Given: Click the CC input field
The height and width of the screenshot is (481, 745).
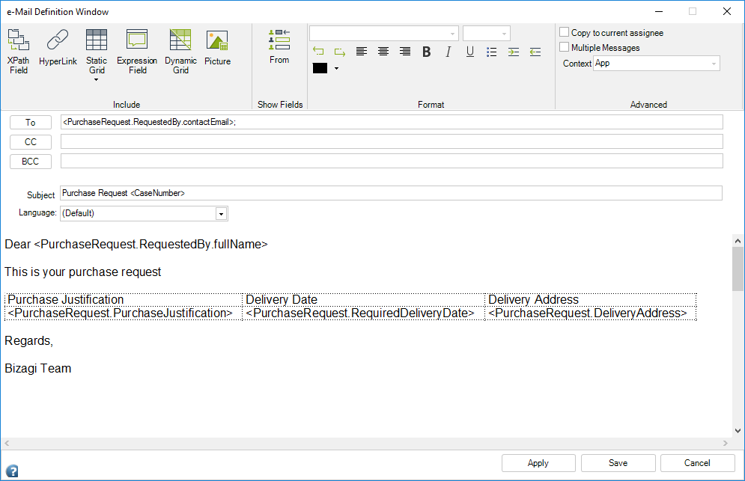Looking at the screenshot, I should click(x=392, y=141).
